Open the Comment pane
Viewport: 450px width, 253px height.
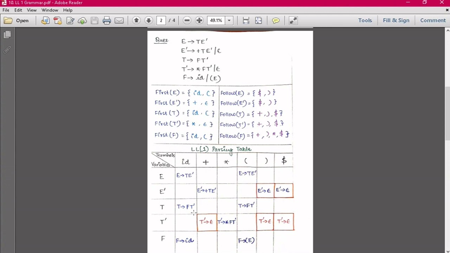coord(433,20)
